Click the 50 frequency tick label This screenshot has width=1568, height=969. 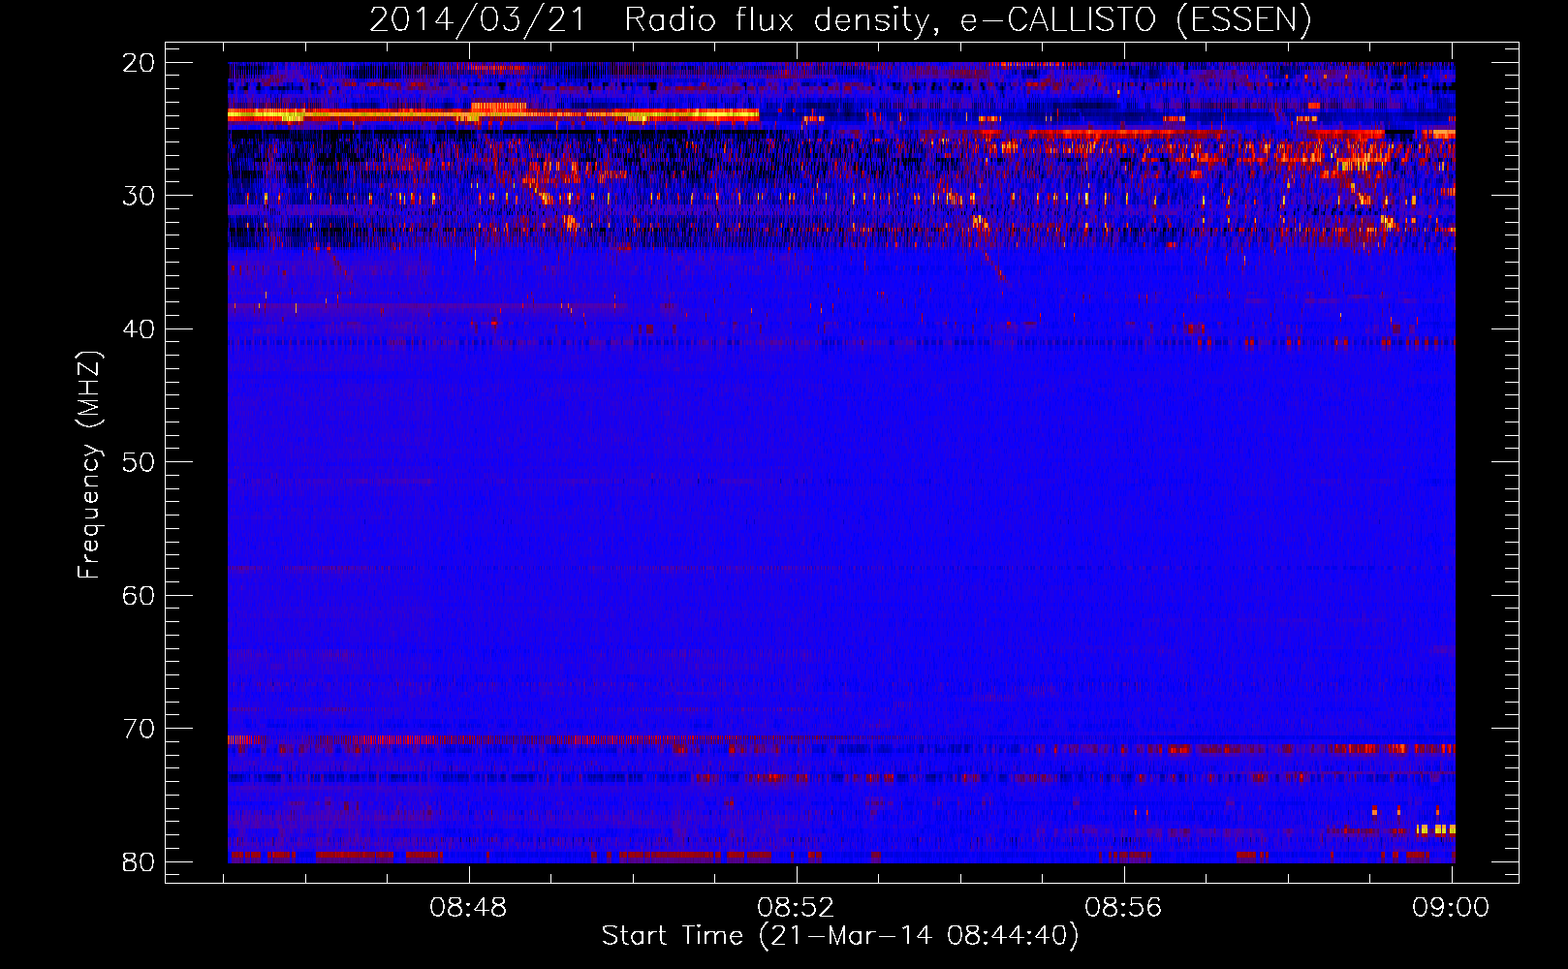point(139,462)
